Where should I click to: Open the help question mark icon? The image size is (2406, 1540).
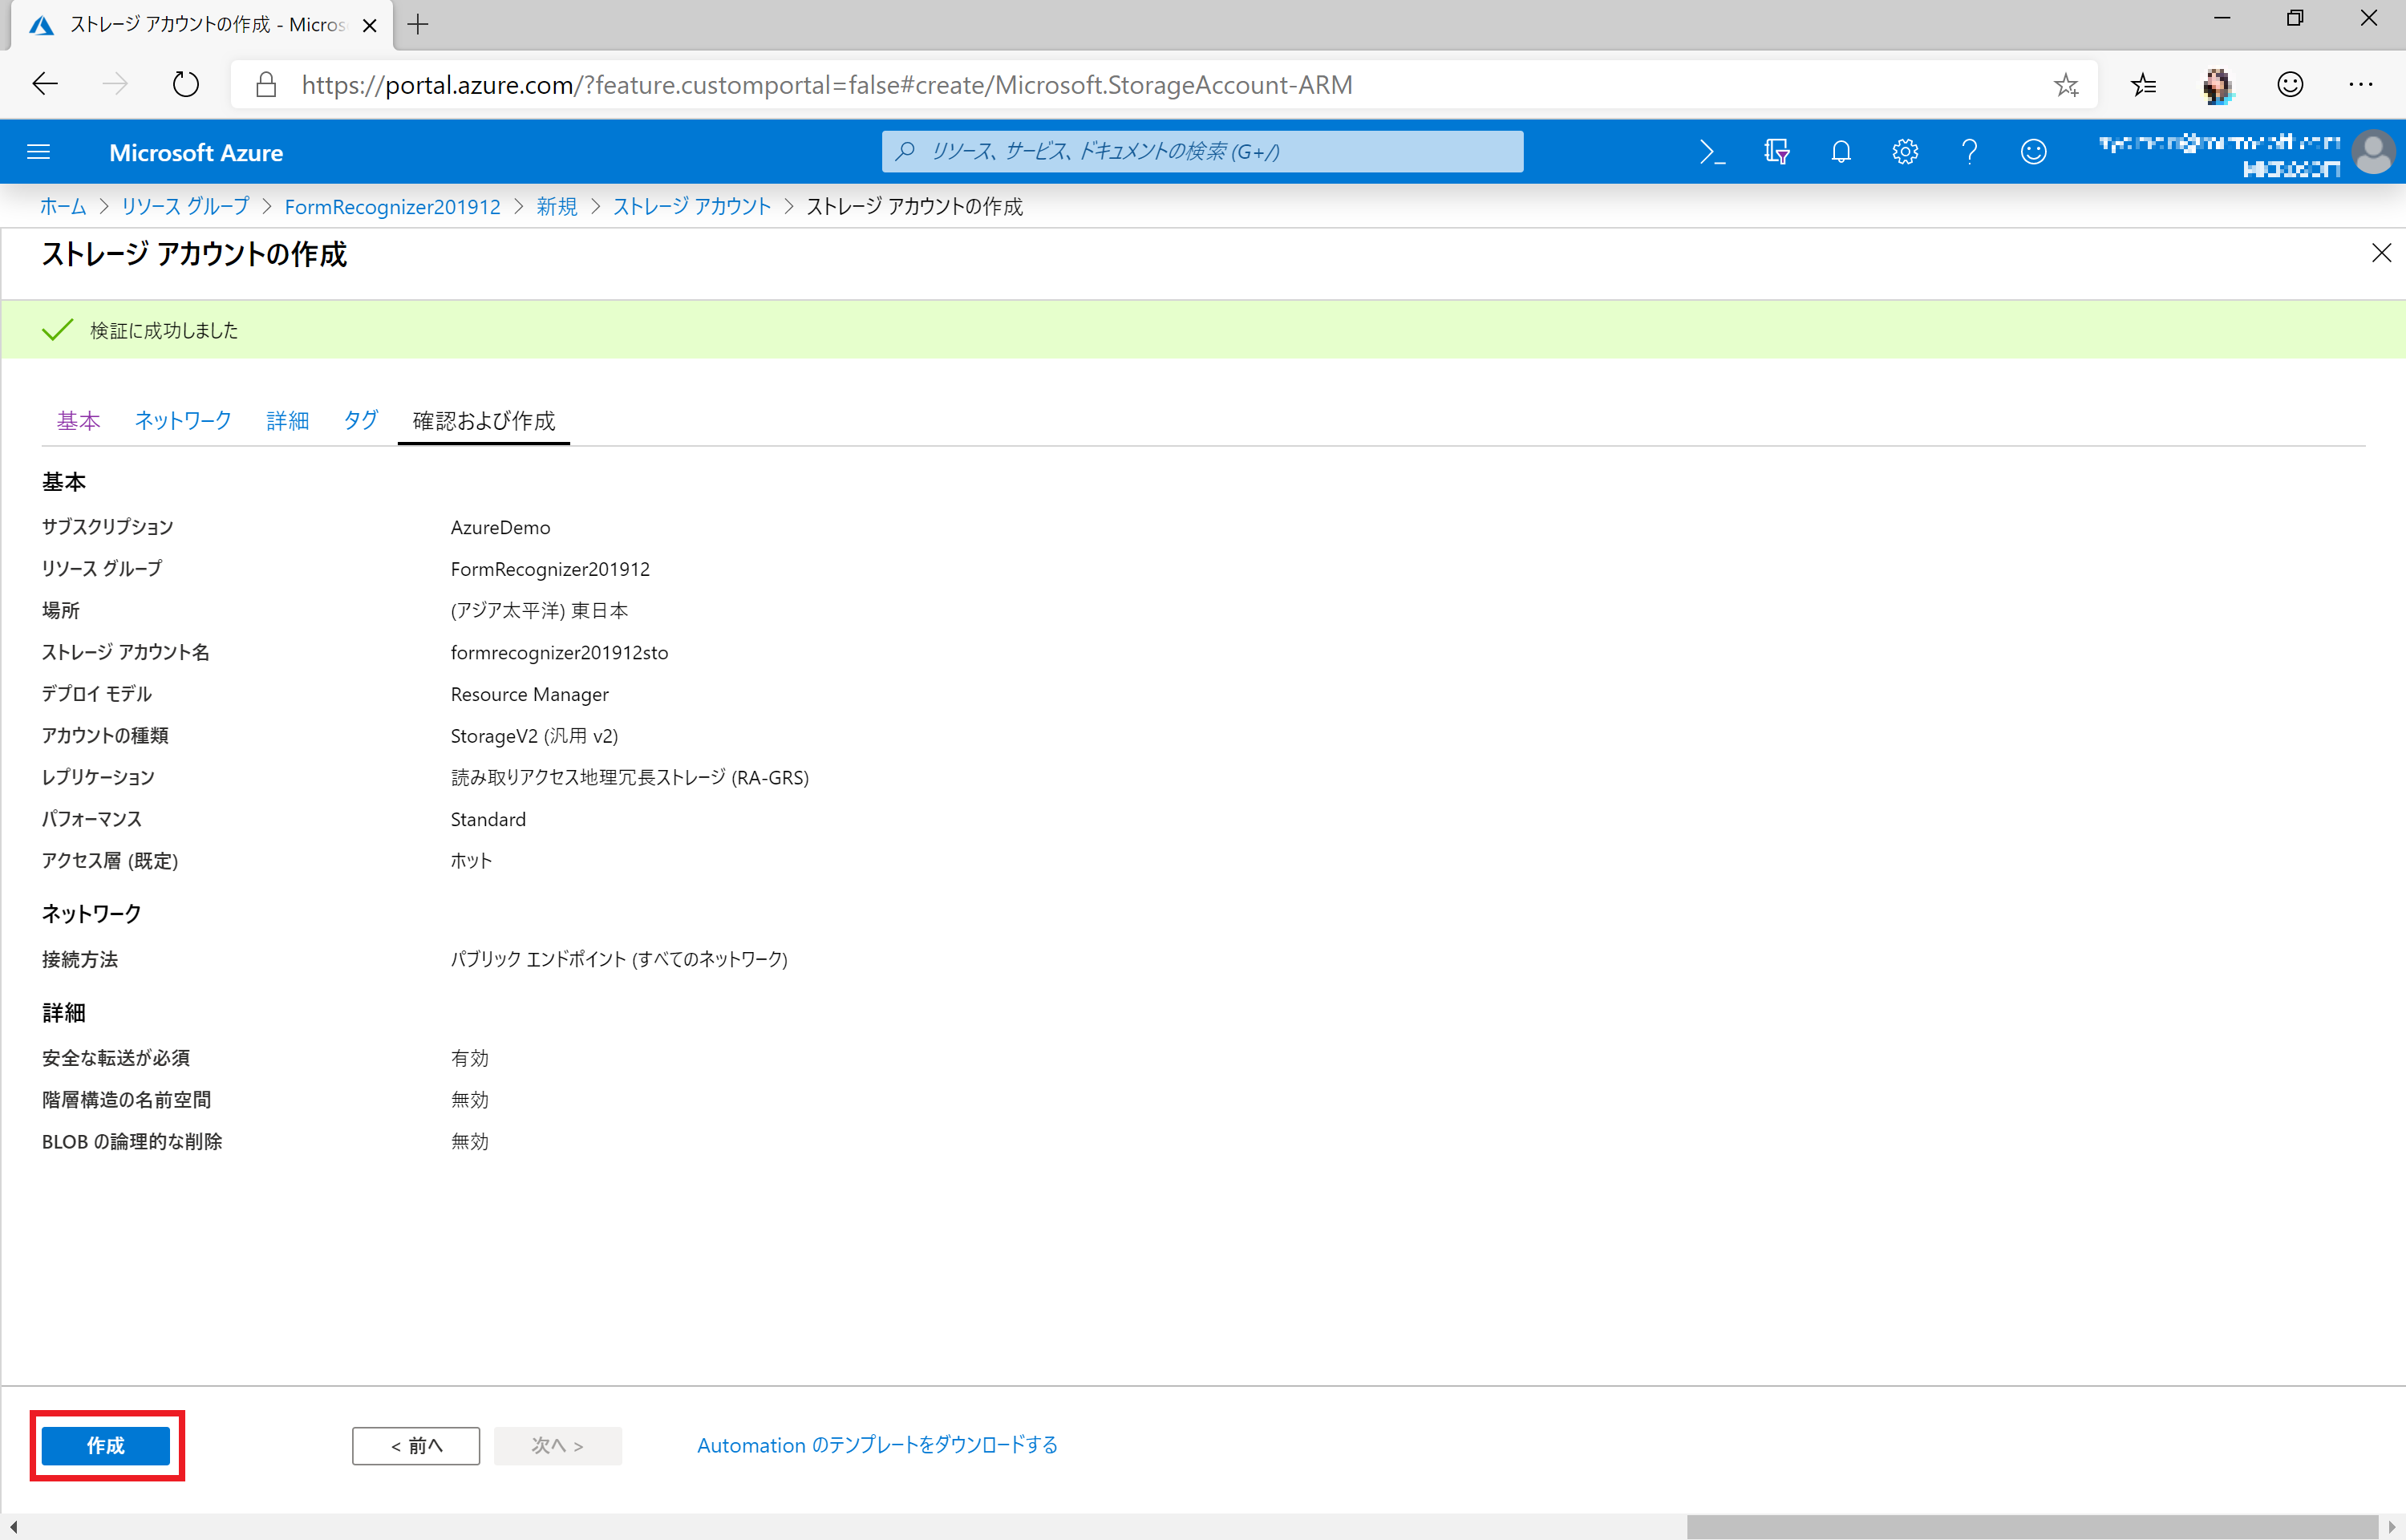pos(1968,152)
